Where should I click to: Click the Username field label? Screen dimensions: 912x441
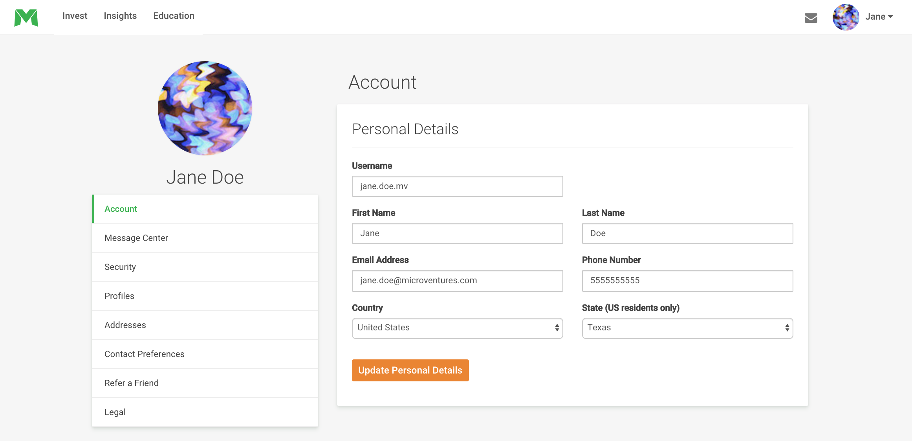coord(372,166)
